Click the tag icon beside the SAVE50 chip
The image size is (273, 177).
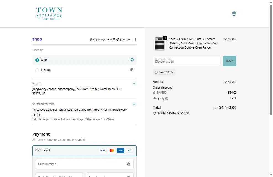156,72
